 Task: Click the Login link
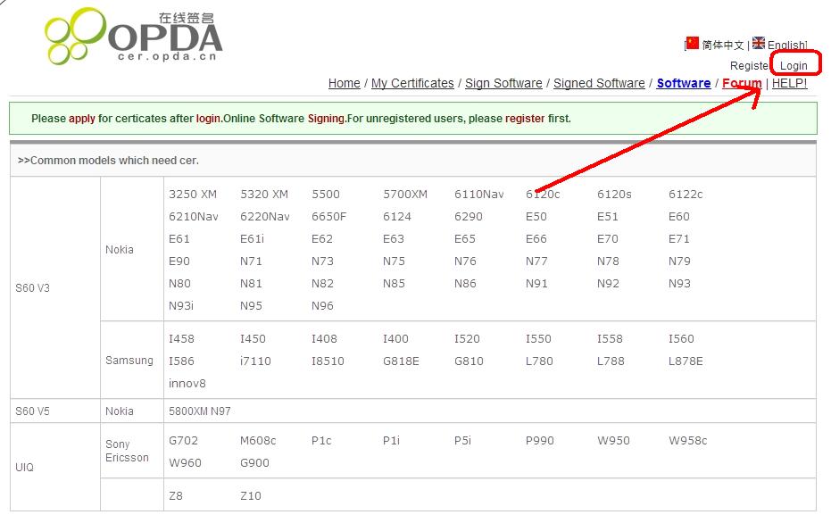(x=794, y=64)
